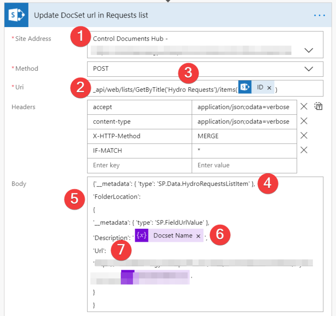Click the asterisk value of IF-MATCH

(x=244, y=151)
